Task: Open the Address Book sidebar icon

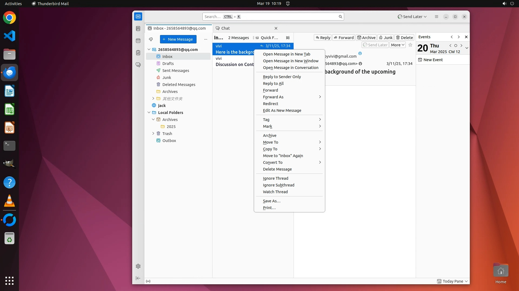Action: coord(138,29)
